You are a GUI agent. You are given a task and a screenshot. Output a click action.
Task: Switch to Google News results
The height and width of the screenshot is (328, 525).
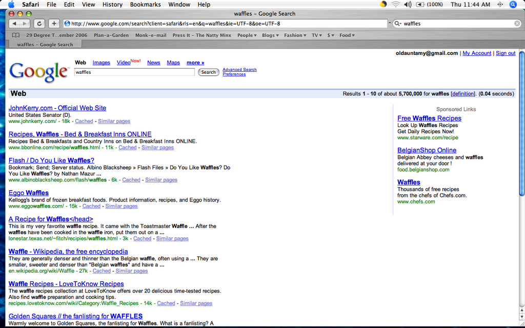click(x=154, y=63)
